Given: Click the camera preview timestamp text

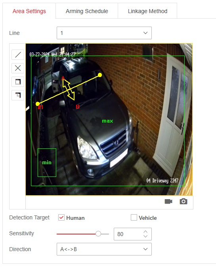Looking at the screenshot, I should click(52, 54).
